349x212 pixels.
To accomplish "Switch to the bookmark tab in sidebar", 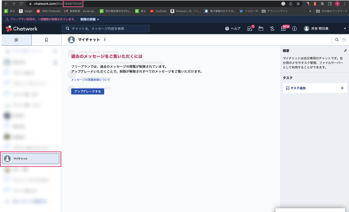I will click(x=46, y=40).
